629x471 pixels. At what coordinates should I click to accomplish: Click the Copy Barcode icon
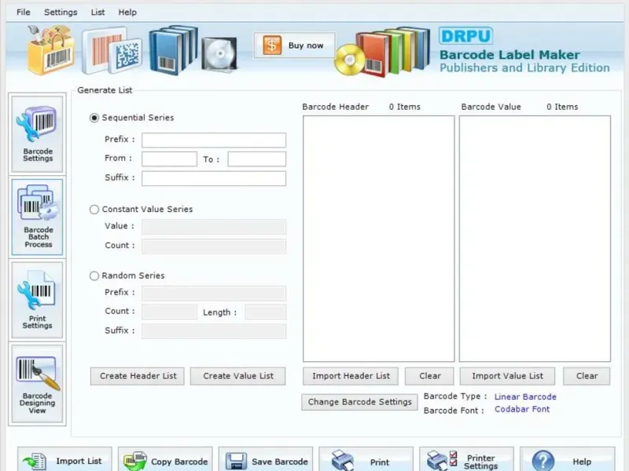(x=135, y=461)
